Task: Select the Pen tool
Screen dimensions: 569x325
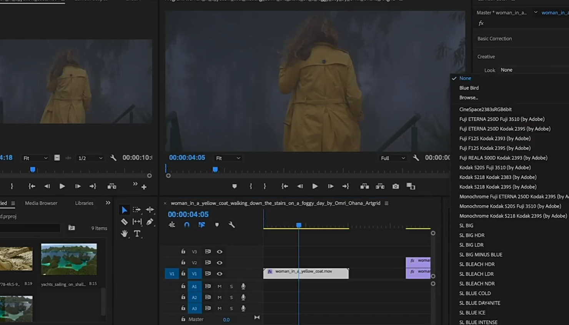Action: (x=150, y=222)
